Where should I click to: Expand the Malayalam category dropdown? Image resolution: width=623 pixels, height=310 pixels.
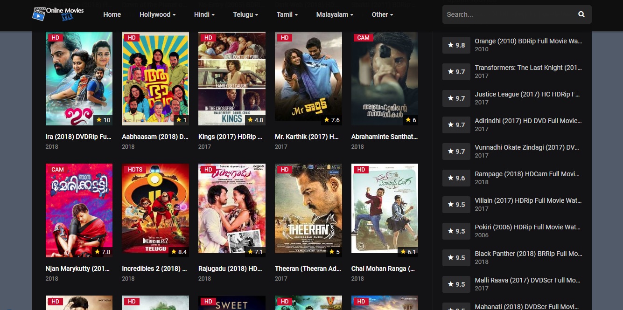334,14
